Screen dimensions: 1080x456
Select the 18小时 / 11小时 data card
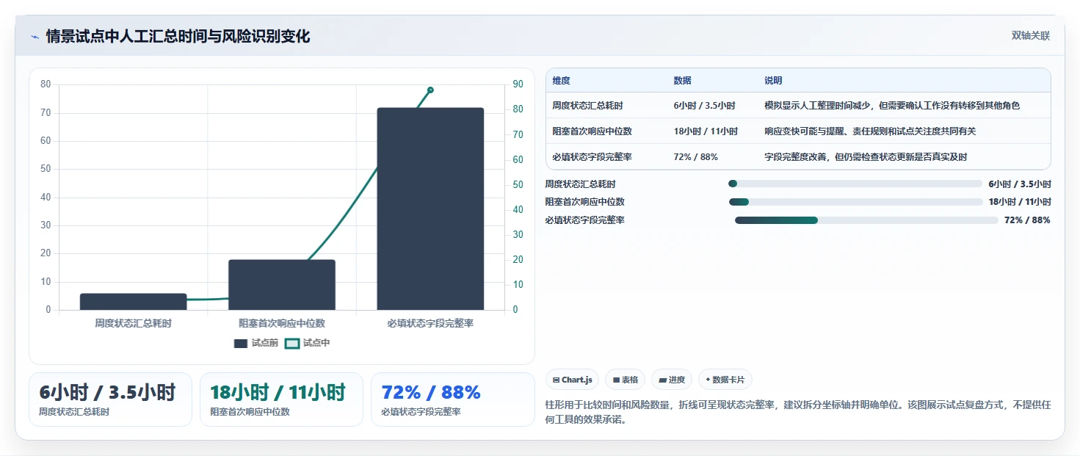click(281, 399)
